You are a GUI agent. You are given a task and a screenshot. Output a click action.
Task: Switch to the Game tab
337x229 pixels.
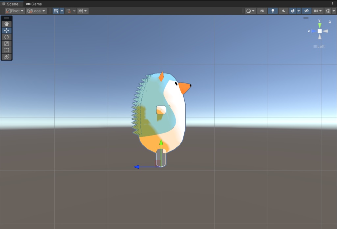[x=34, y=4]
